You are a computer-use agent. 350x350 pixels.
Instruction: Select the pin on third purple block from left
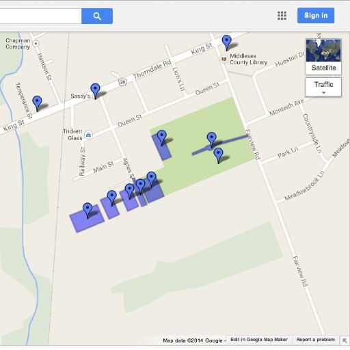coord(130,191)
